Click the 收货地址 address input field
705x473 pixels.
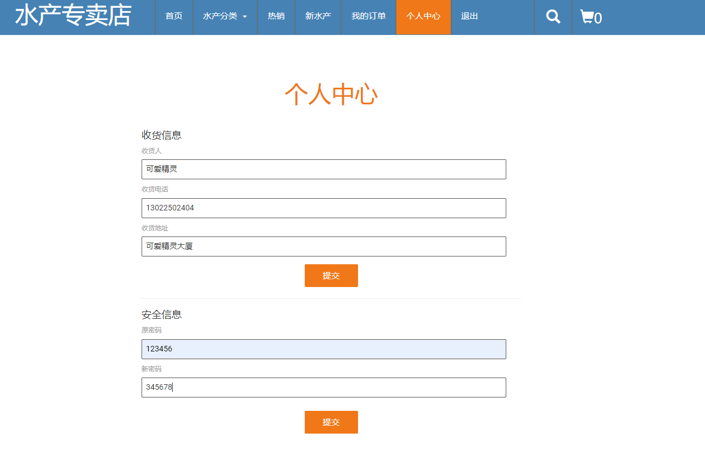tap(324, 246)
